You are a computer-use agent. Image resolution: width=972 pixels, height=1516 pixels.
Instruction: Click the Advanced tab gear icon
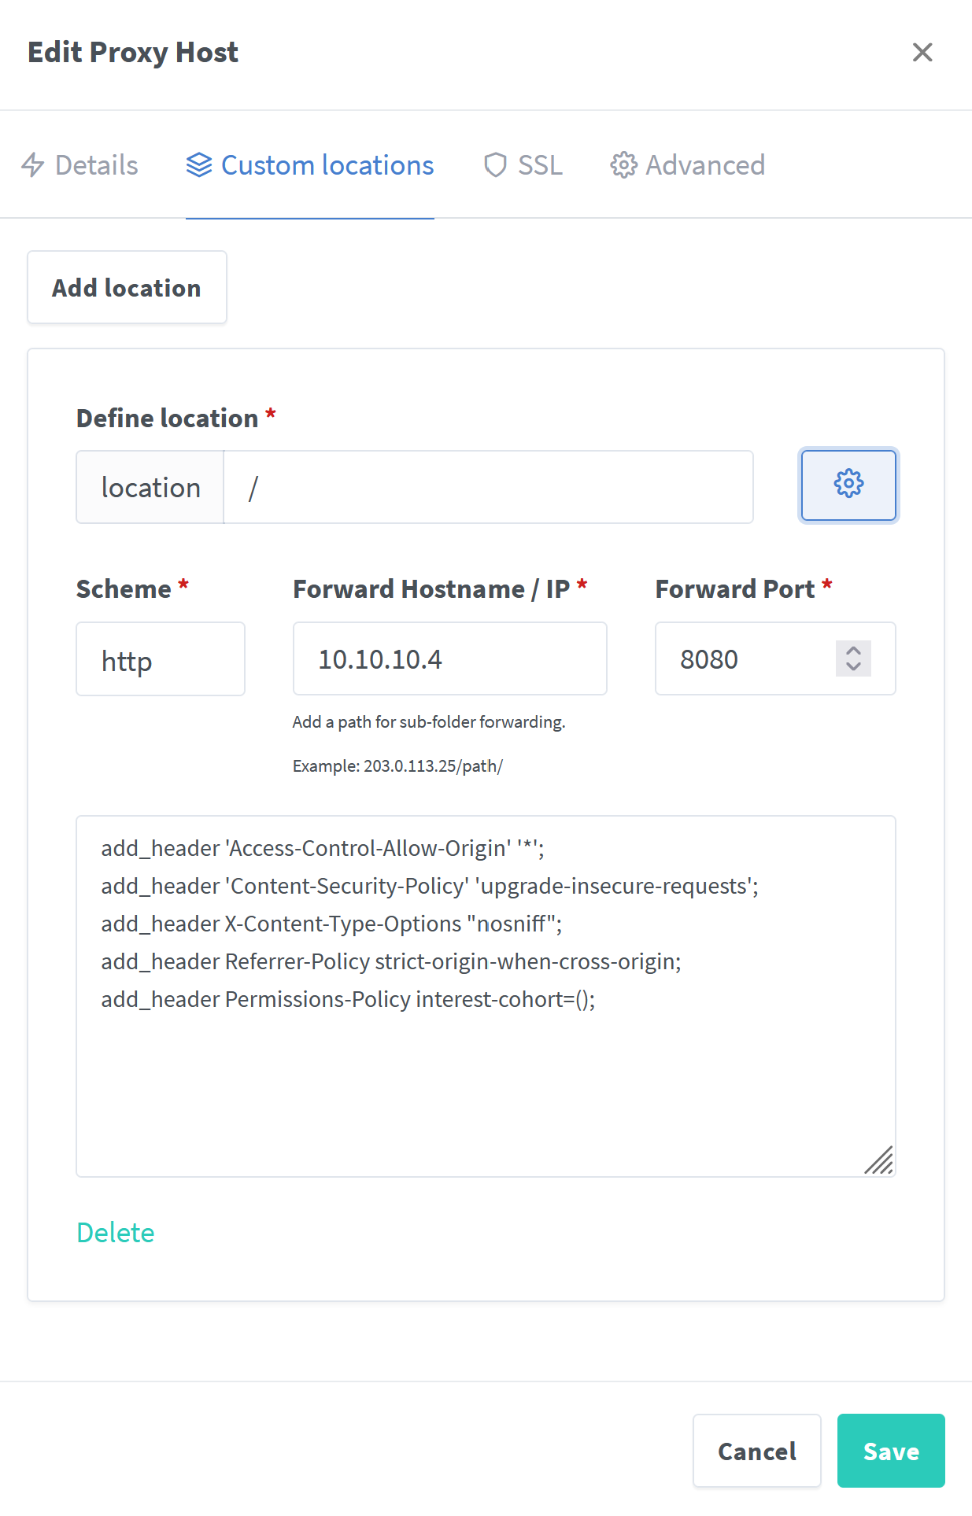pyautogui.click(x=623, y=165)
